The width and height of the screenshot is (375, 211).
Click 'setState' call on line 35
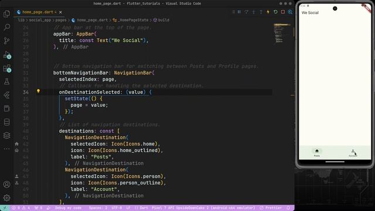coord(77,98)
